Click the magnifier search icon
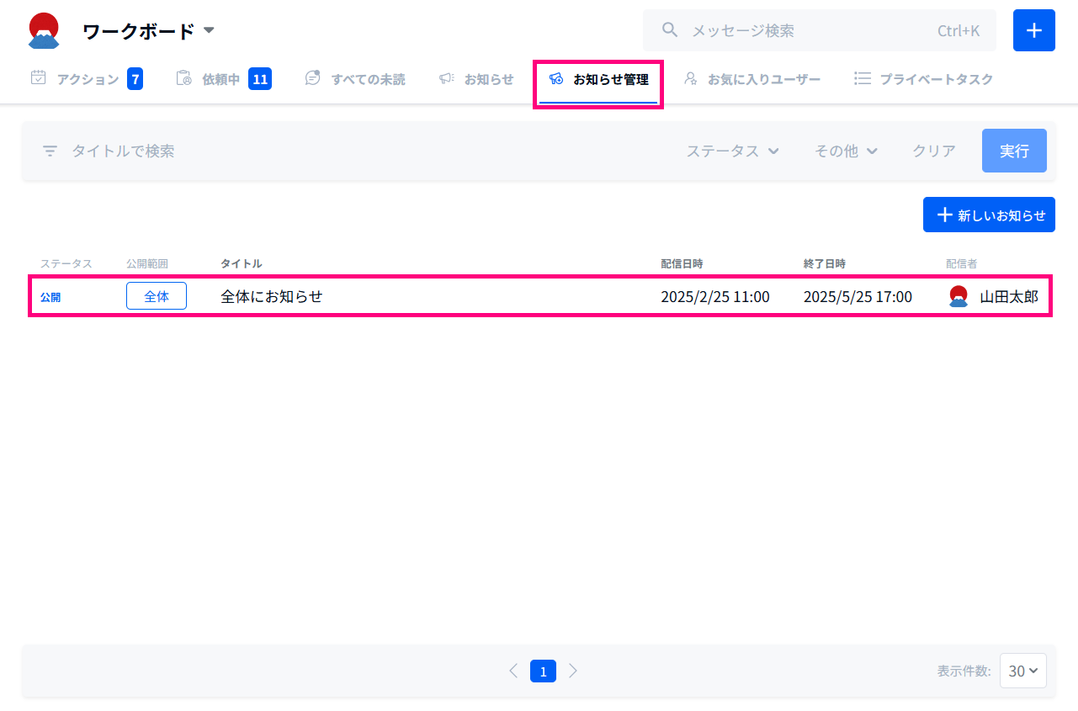 (670, 31)
